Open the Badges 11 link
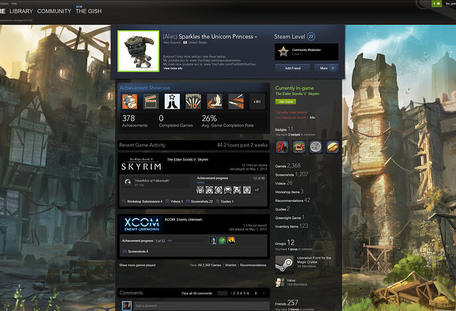Screen dimensions: 456x311 [x=284, y=129]
